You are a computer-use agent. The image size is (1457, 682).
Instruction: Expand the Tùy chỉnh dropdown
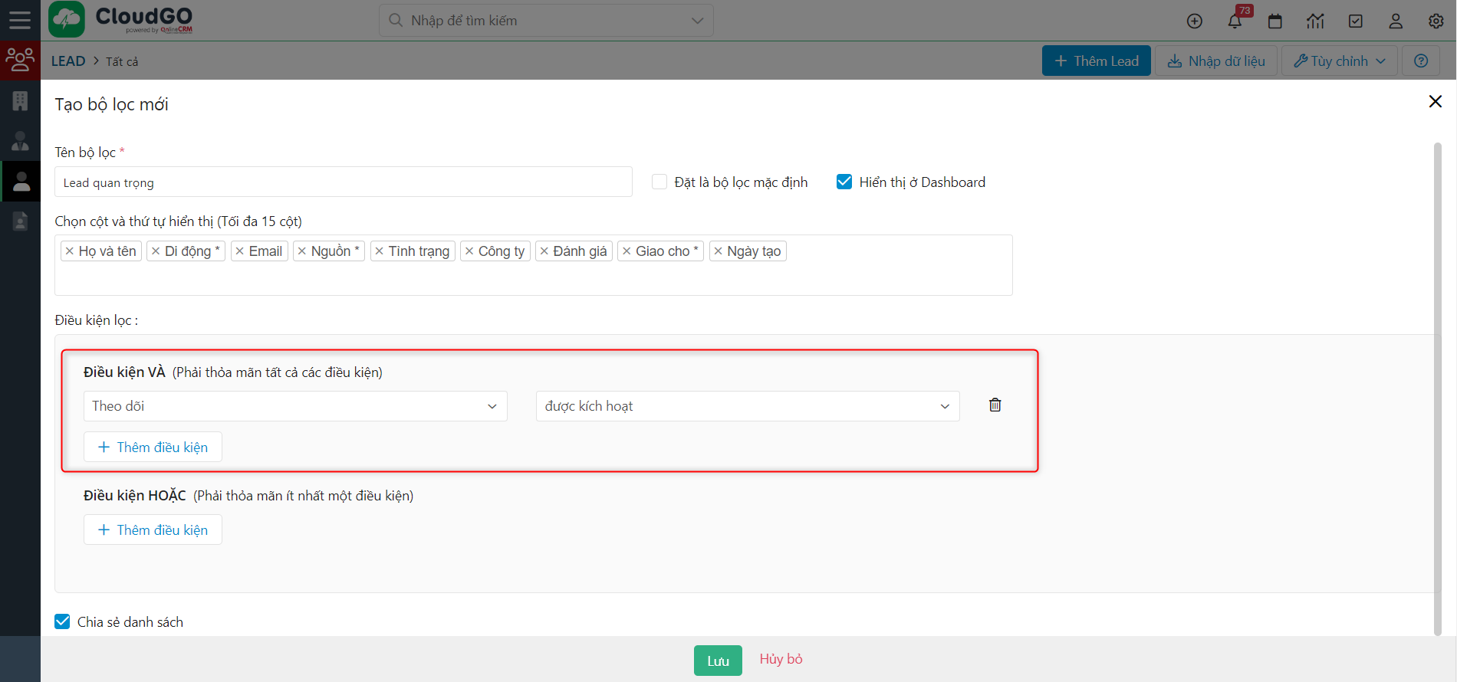coord(1340,61)
